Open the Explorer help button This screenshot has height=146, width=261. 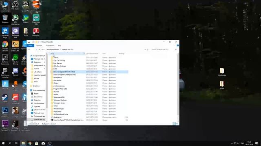178,45
